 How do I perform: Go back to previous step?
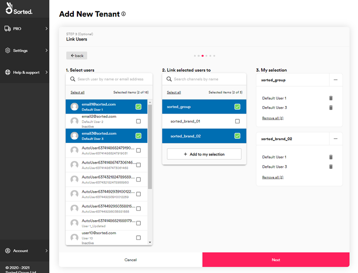coord(77,56)
